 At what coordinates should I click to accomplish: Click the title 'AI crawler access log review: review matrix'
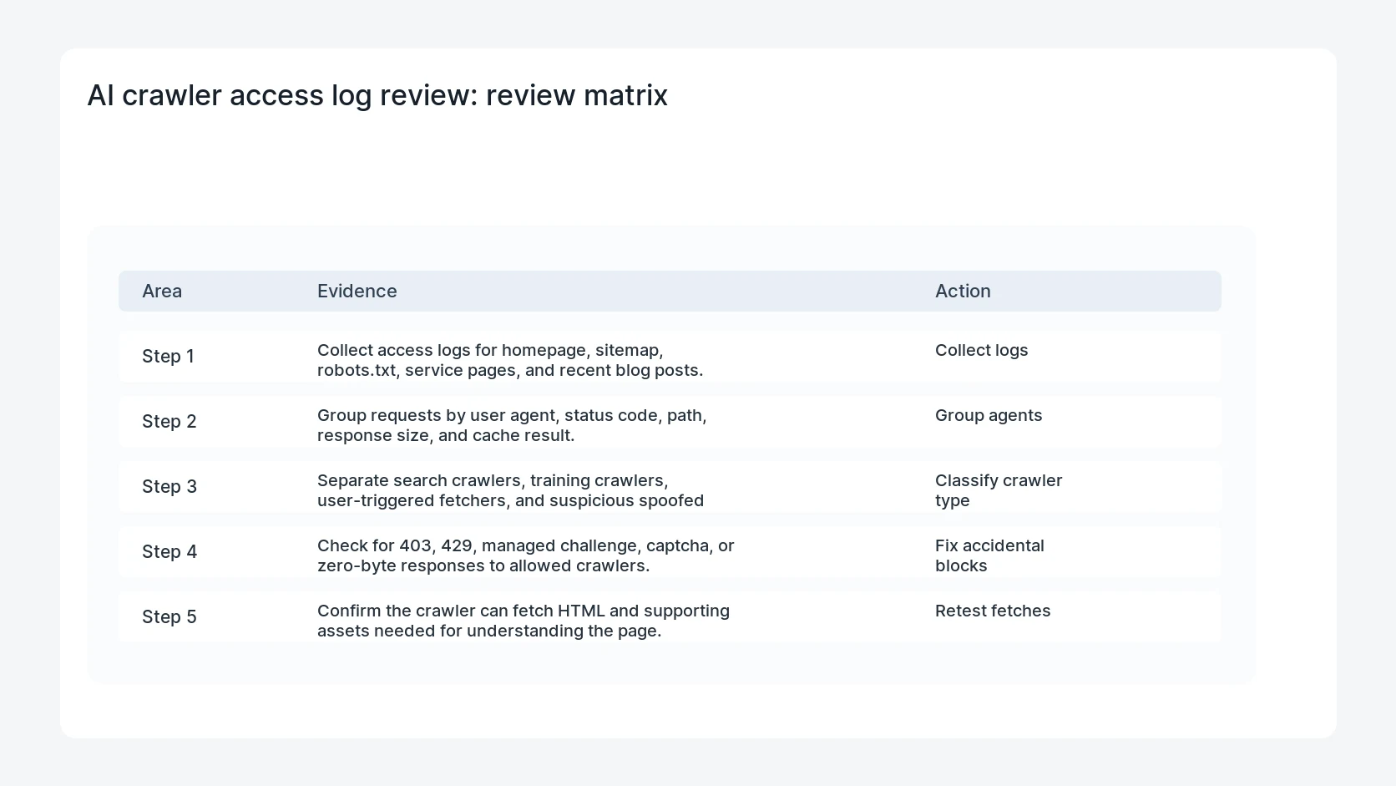[377, 95]
